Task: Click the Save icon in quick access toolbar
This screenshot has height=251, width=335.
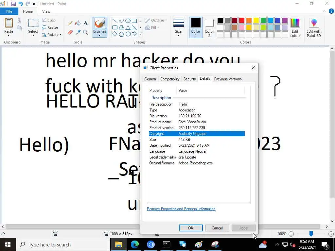Action: pyautogui.click(x=13, y=4)
